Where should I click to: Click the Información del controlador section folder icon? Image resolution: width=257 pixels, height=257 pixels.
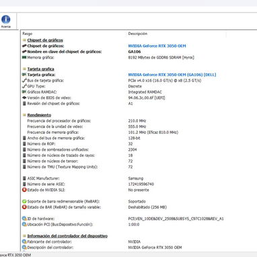coord(24,236)
